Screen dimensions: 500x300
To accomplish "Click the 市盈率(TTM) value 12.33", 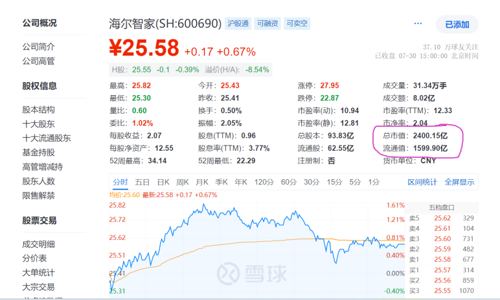I will (x=442, y=111).
